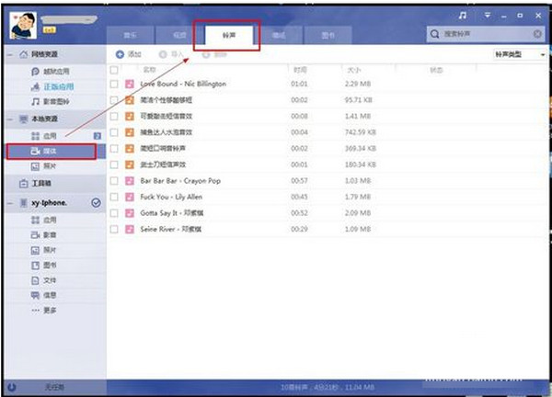Click the task icon at bottom-left status bar
The width and height of the screenshot is (552, 397).
pos(11,387)
